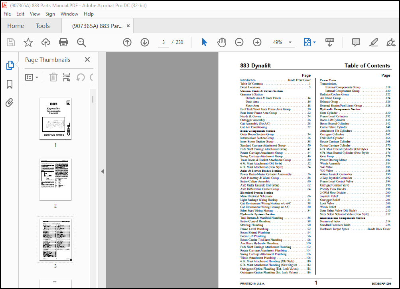
Task: Click the 49% zoom value field
Action: click(x=278, y=42)
